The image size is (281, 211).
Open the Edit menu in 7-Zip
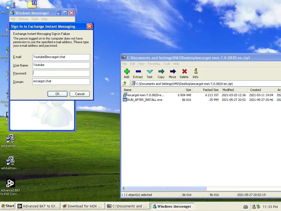(133, 64)
